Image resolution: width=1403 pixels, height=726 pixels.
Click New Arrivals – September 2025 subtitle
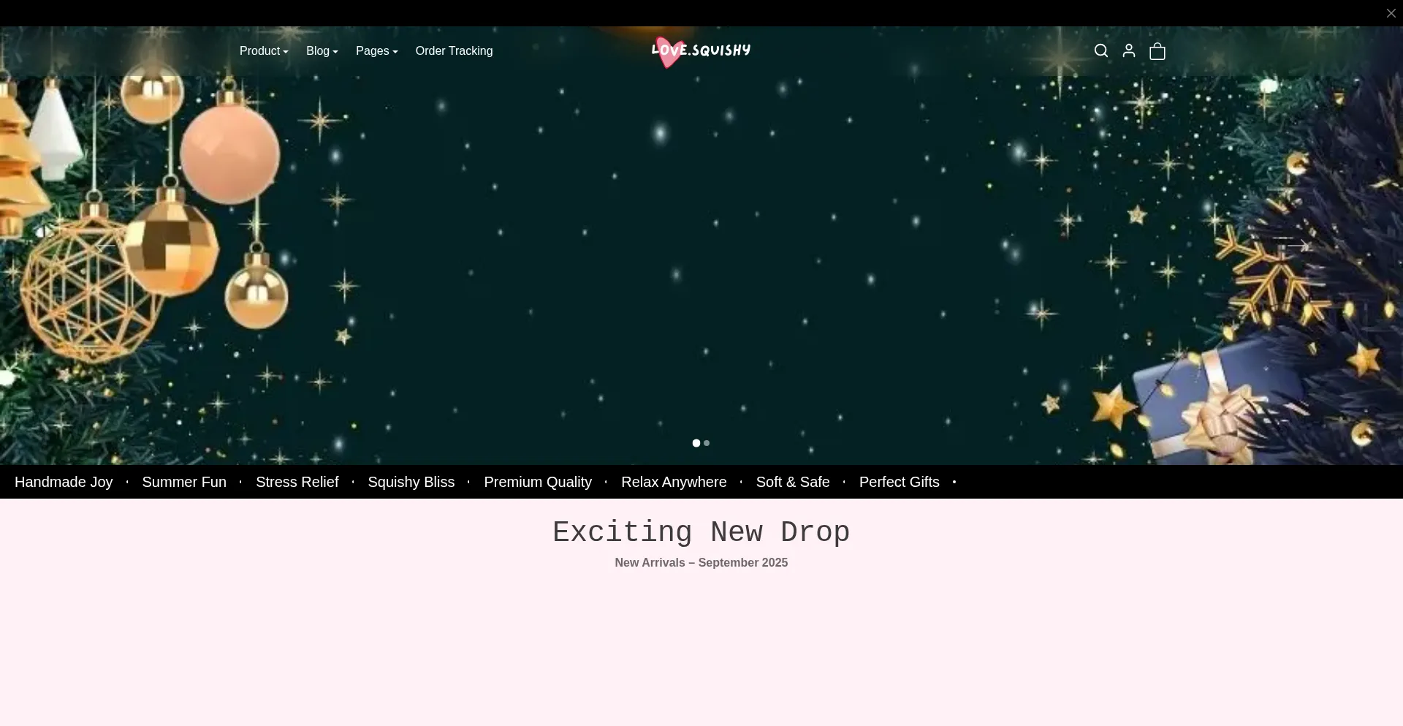(701, 563)
